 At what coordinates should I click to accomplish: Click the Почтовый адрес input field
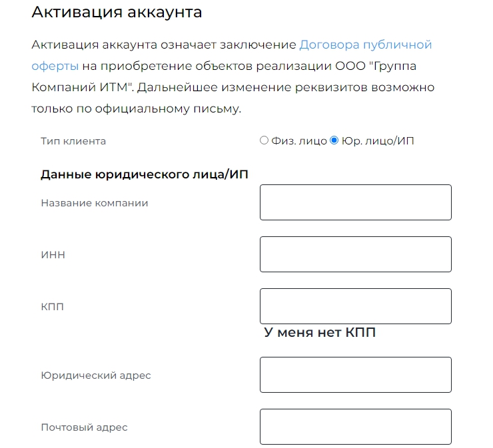355,427
